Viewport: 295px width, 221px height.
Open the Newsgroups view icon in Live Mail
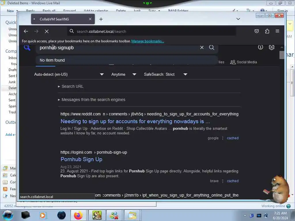(x=5, y=196)
